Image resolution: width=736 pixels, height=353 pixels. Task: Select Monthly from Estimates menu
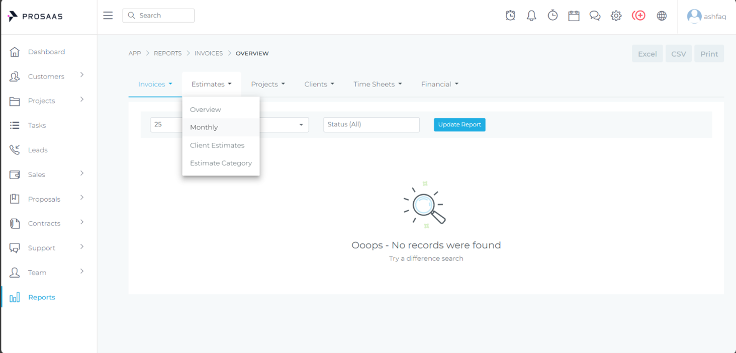204,127
